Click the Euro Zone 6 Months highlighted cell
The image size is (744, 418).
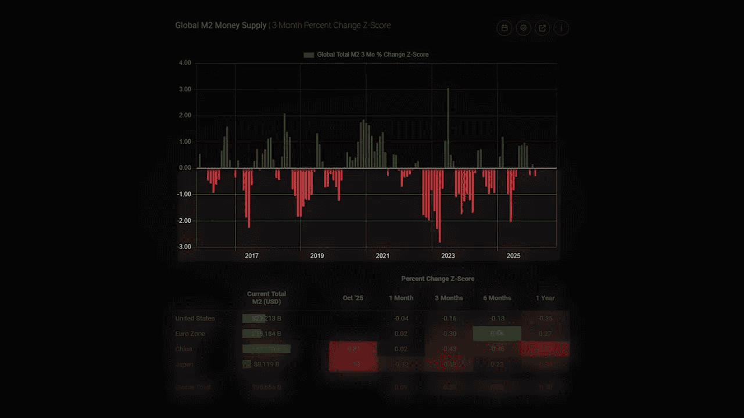click(497, 333)
